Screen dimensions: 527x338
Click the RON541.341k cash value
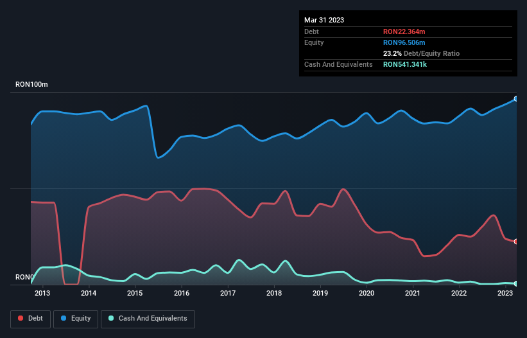tap(405, 64)
